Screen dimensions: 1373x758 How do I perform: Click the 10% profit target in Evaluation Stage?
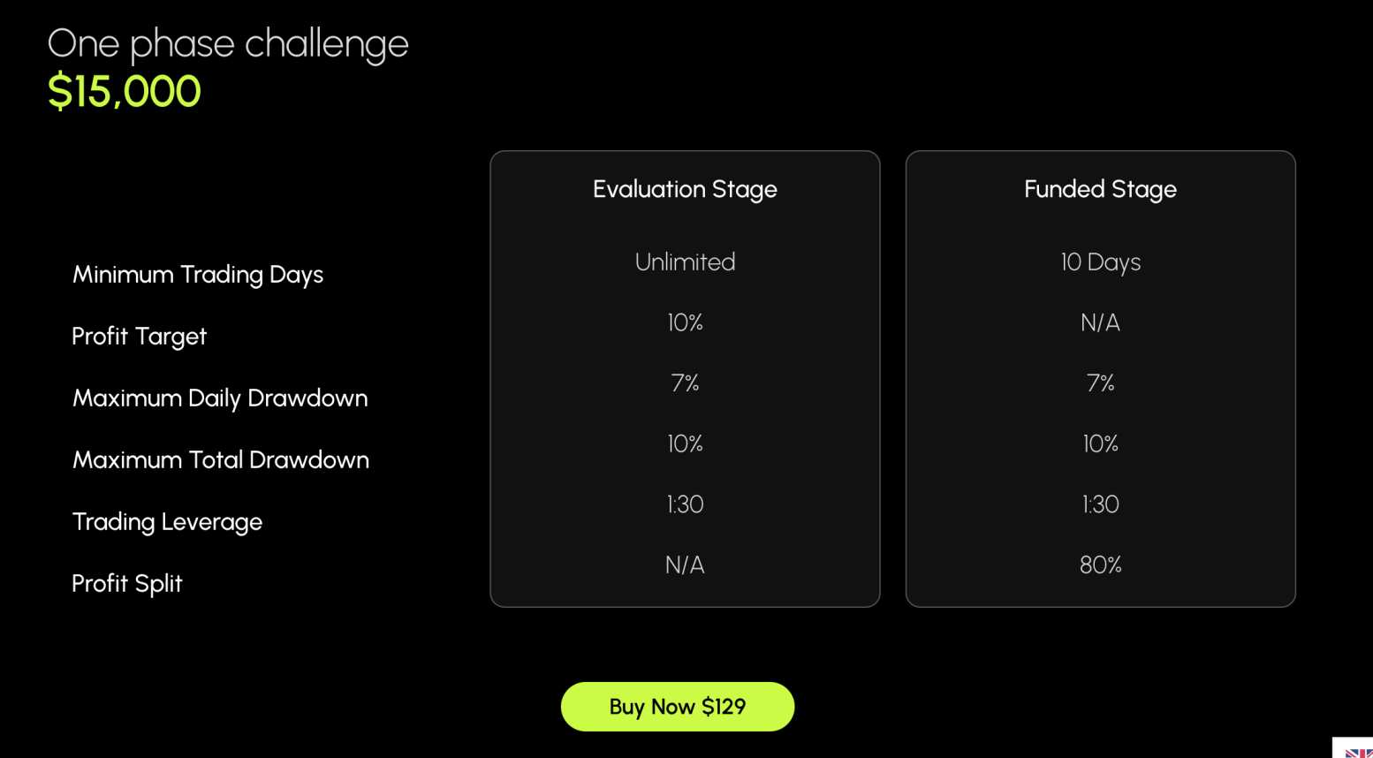(685, 323)
